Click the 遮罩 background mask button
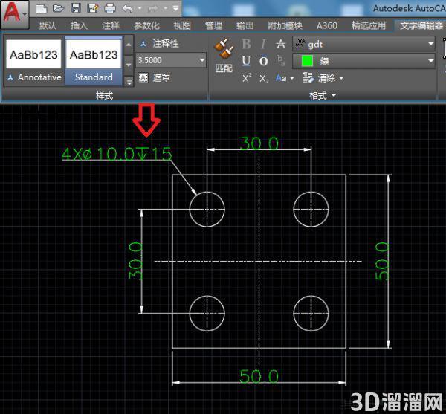The image size is (446, 414). (155, 77)
